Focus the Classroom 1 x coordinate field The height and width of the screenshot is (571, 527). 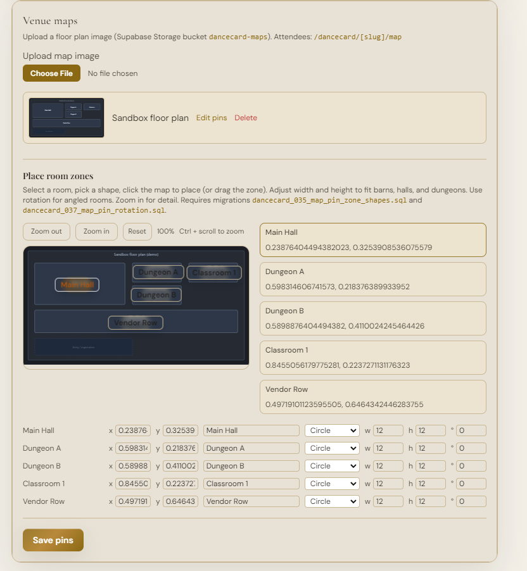[x=133, y=484]
